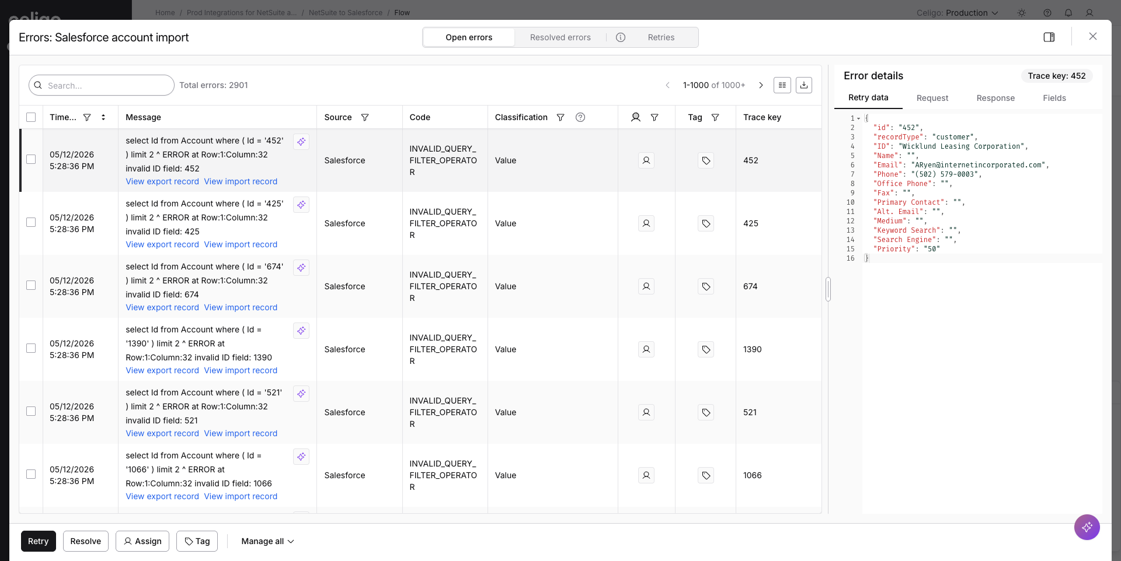Screen dimensions: 1121x561
Task: Sort errors by the Timestamp column
Action: (103, 117)
